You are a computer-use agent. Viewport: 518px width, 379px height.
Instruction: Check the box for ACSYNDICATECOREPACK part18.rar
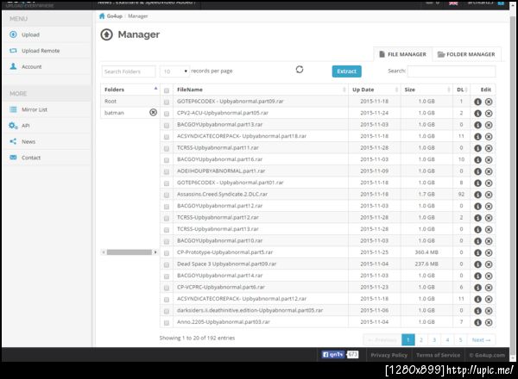pyautogui.click(x=167, y=137)
